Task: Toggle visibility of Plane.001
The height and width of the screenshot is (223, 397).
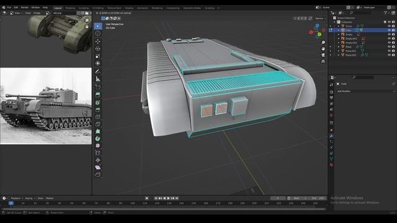Action: point(389,51)
